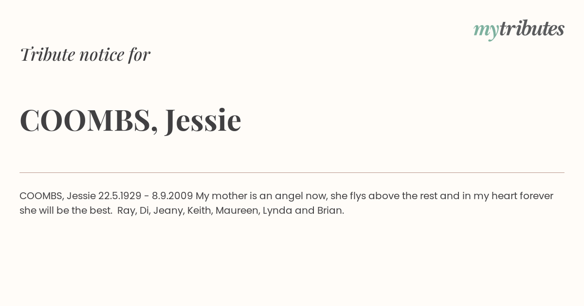This screenshot has height=306, width=584.
Task: Click the name Brian in the notice
Action: [x=330, y=211]
